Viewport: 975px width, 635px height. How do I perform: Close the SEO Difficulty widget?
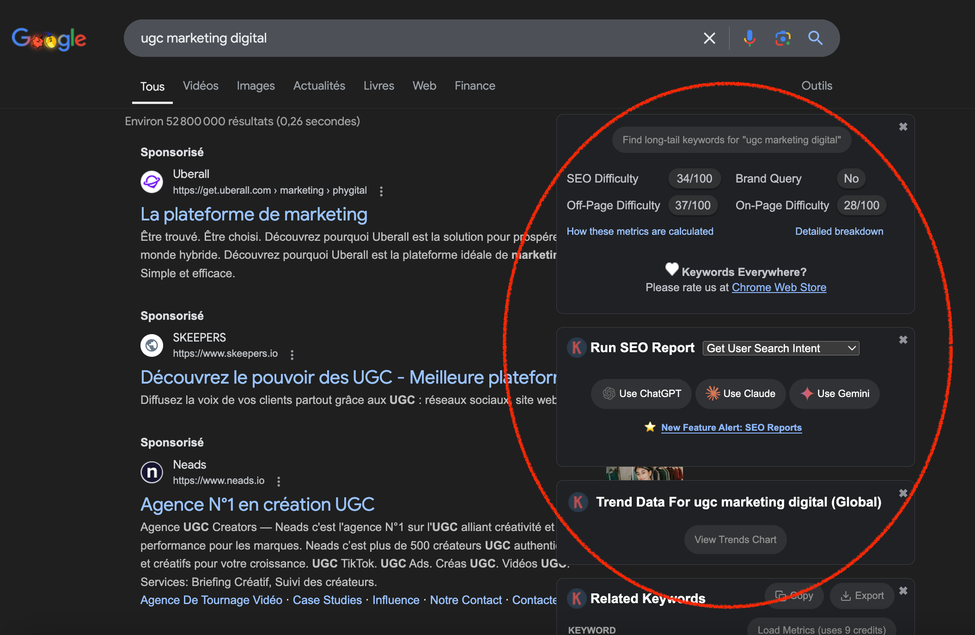[x=903, y=127]
